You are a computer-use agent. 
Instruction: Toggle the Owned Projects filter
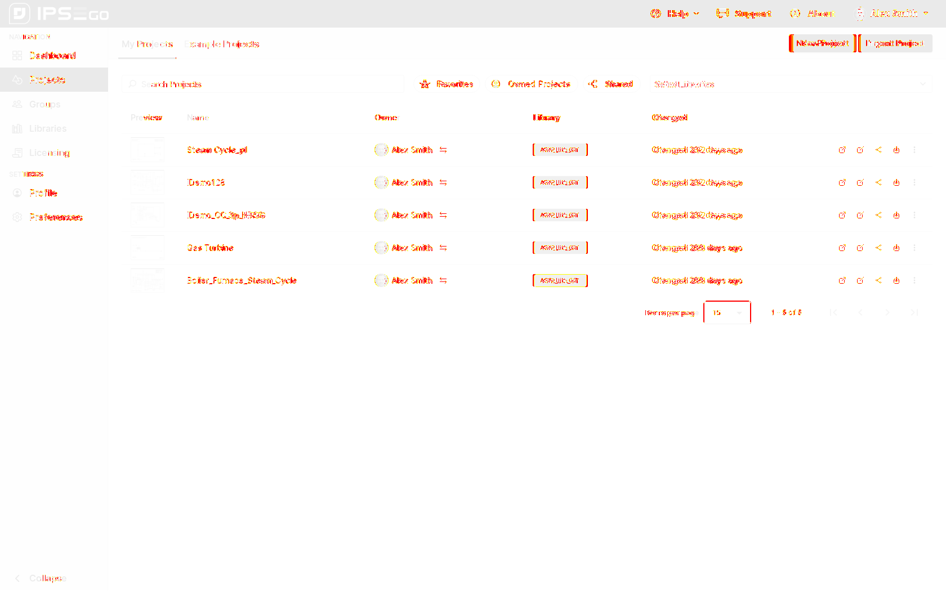(x=531, y=84)
